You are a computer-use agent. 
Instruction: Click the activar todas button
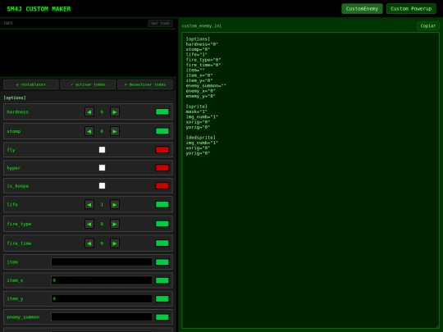tap(88, 84)
